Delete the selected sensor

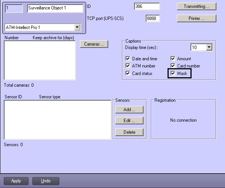(x=129, y=132)
